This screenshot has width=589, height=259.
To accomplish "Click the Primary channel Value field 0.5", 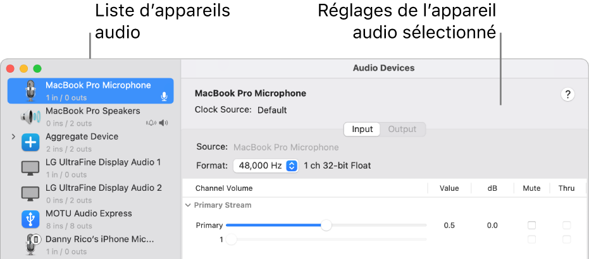I will click(449, 226).
